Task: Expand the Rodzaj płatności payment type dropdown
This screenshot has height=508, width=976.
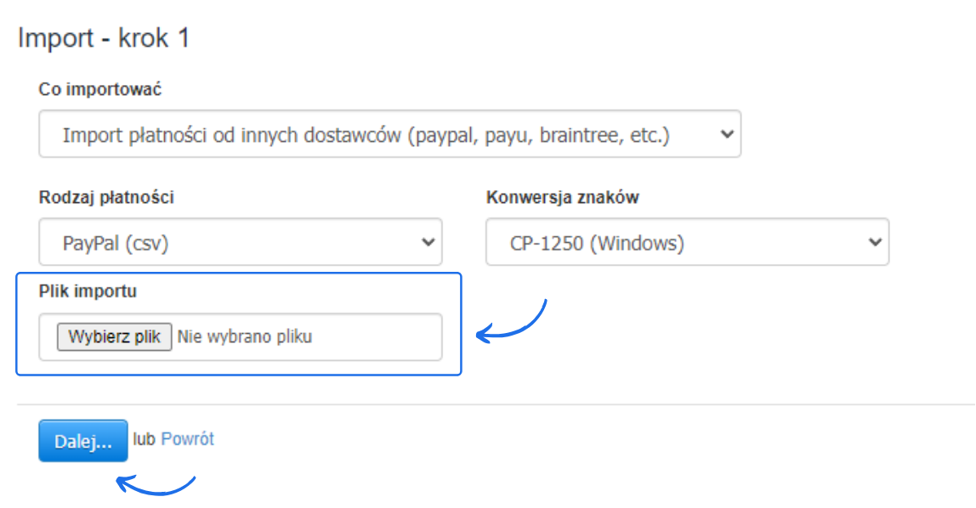Action: pyautogui.click(x=240, y=243)
